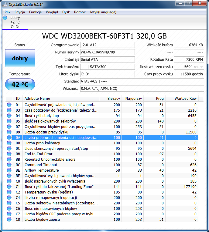Click status orb for attribute 0C
Image resolution: width=209 pixels, height=232 pixels.
click(9, 148)
